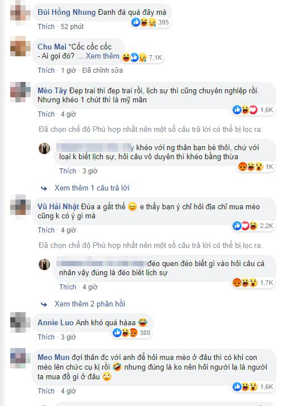Open Chu Mai's profile name link
This screenshot has width=286, height=406.
tap(52, 47)
